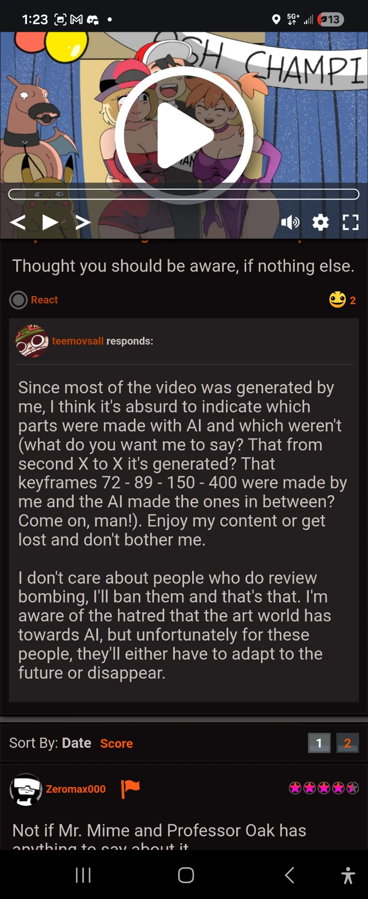Open teemovsall's profile avatar
The height and width of the screenshot is (899, 368).
click(x=32, y=341)
